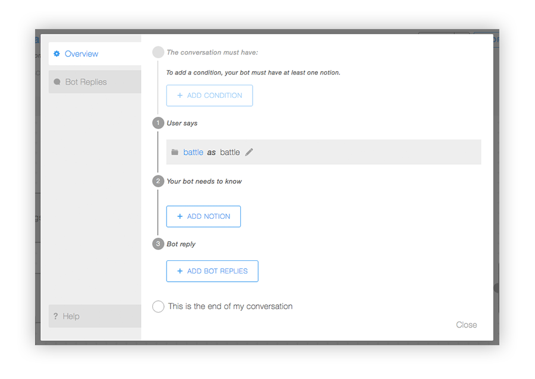Open the battle intent link
The height and width of the screenshot is (379, 535).
[193, 152]
